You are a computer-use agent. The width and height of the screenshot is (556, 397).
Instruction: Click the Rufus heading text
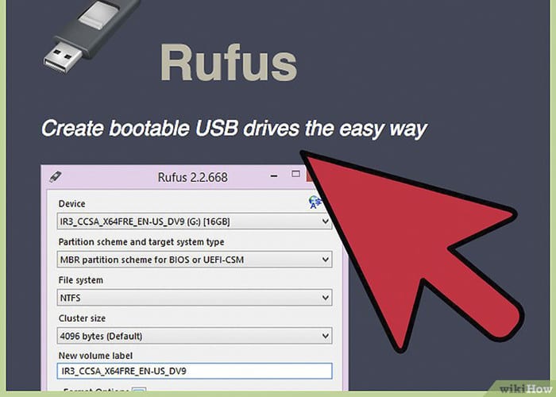coord(229,64)
